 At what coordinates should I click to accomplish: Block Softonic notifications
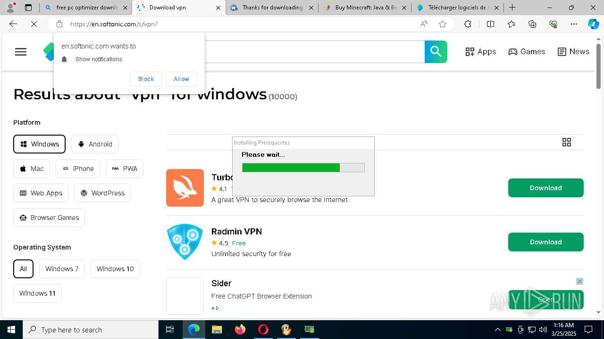coord(146,79)
